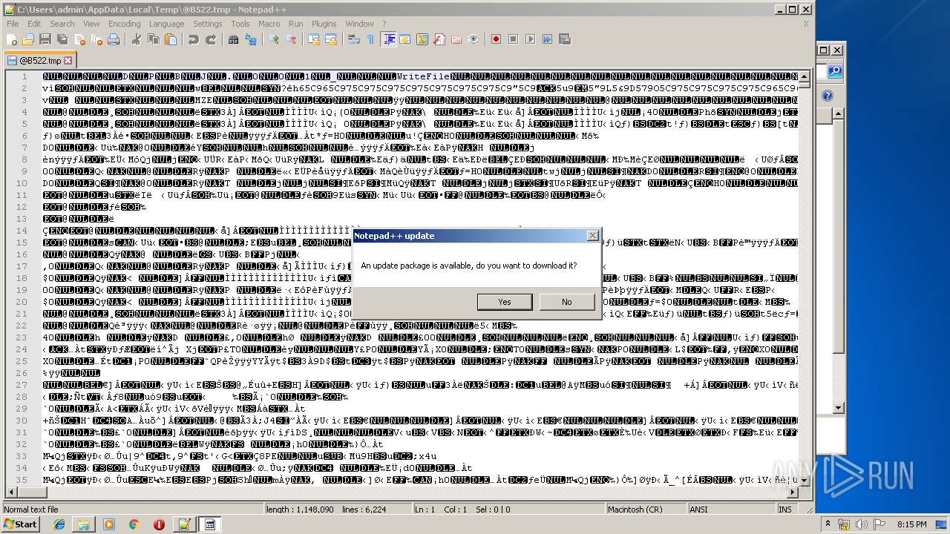950x534 pixels.
Task: Click the Redo arrow icon
Action: pos(211,39)
